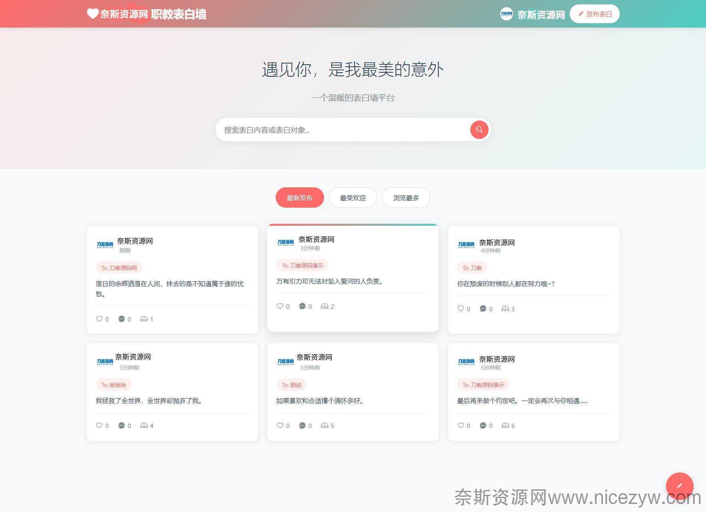Open comments on the 落日的余晖 post
Viewport: 706px width, 512px height.
(121, 319)
